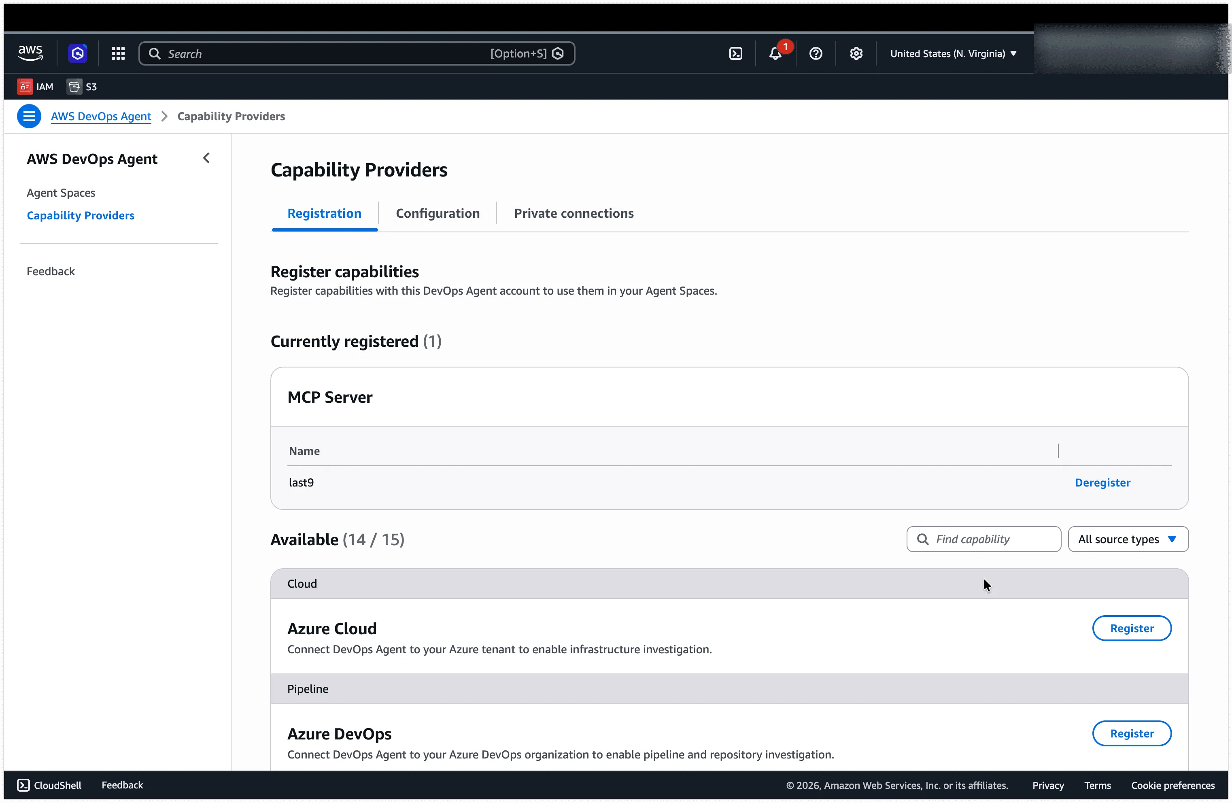Open the services grid menu icon
The image size is (1232, 803).
(118, 53)
